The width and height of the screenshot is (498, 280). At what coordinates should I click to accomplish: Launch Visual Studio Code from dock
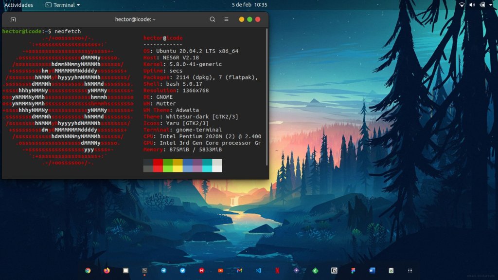point(259,270)
